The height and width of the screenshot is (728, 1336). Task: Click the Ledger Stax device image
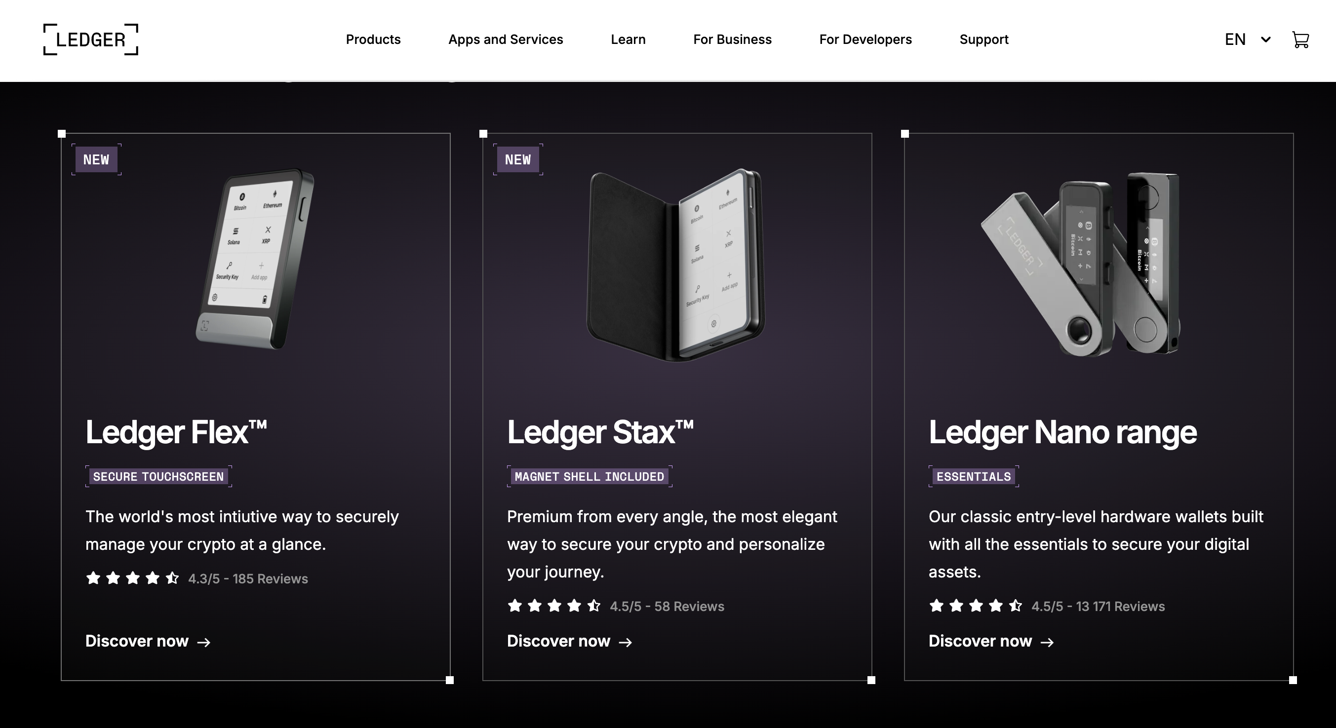pos(675,265)
